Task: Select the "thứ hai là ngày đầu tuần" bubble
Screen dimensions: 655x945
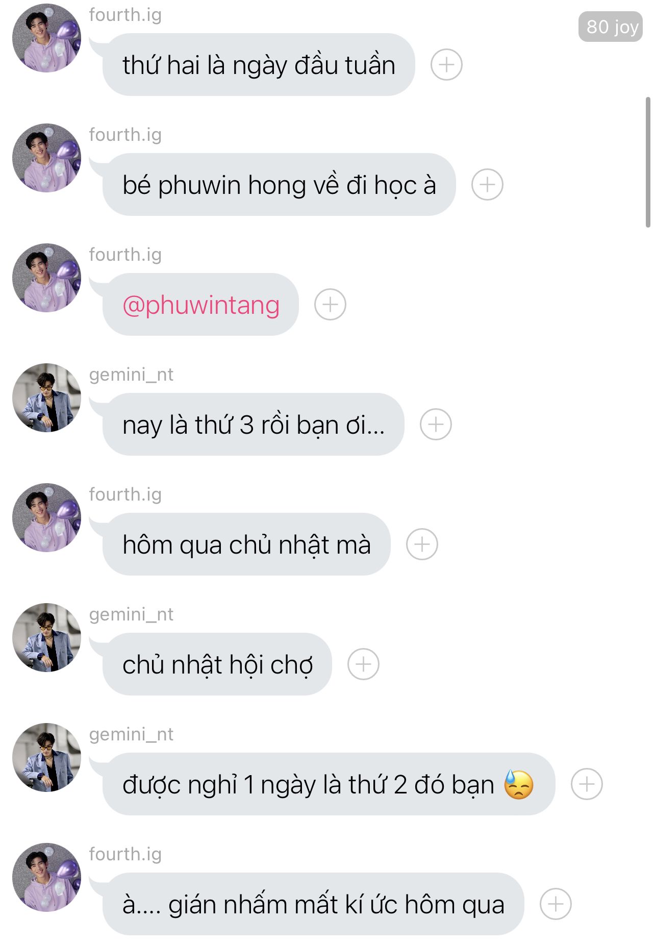Action: pyautogui.click(x=259, y=65)
